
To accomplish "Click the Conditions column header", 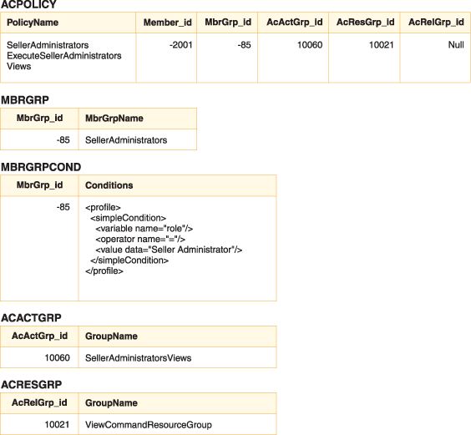I will 109,185.
